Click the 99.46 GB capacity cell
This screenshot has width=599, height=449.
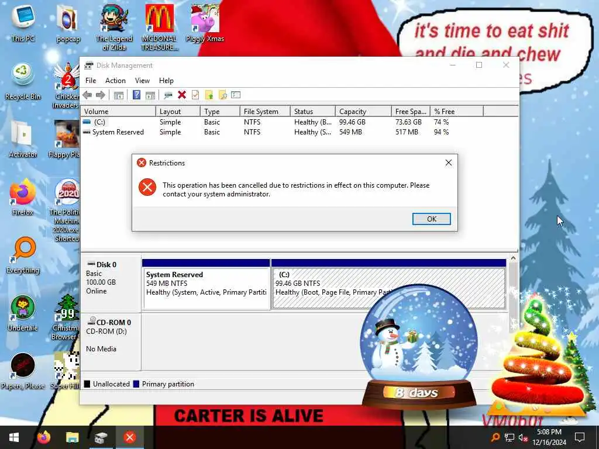tap(352, 122)
